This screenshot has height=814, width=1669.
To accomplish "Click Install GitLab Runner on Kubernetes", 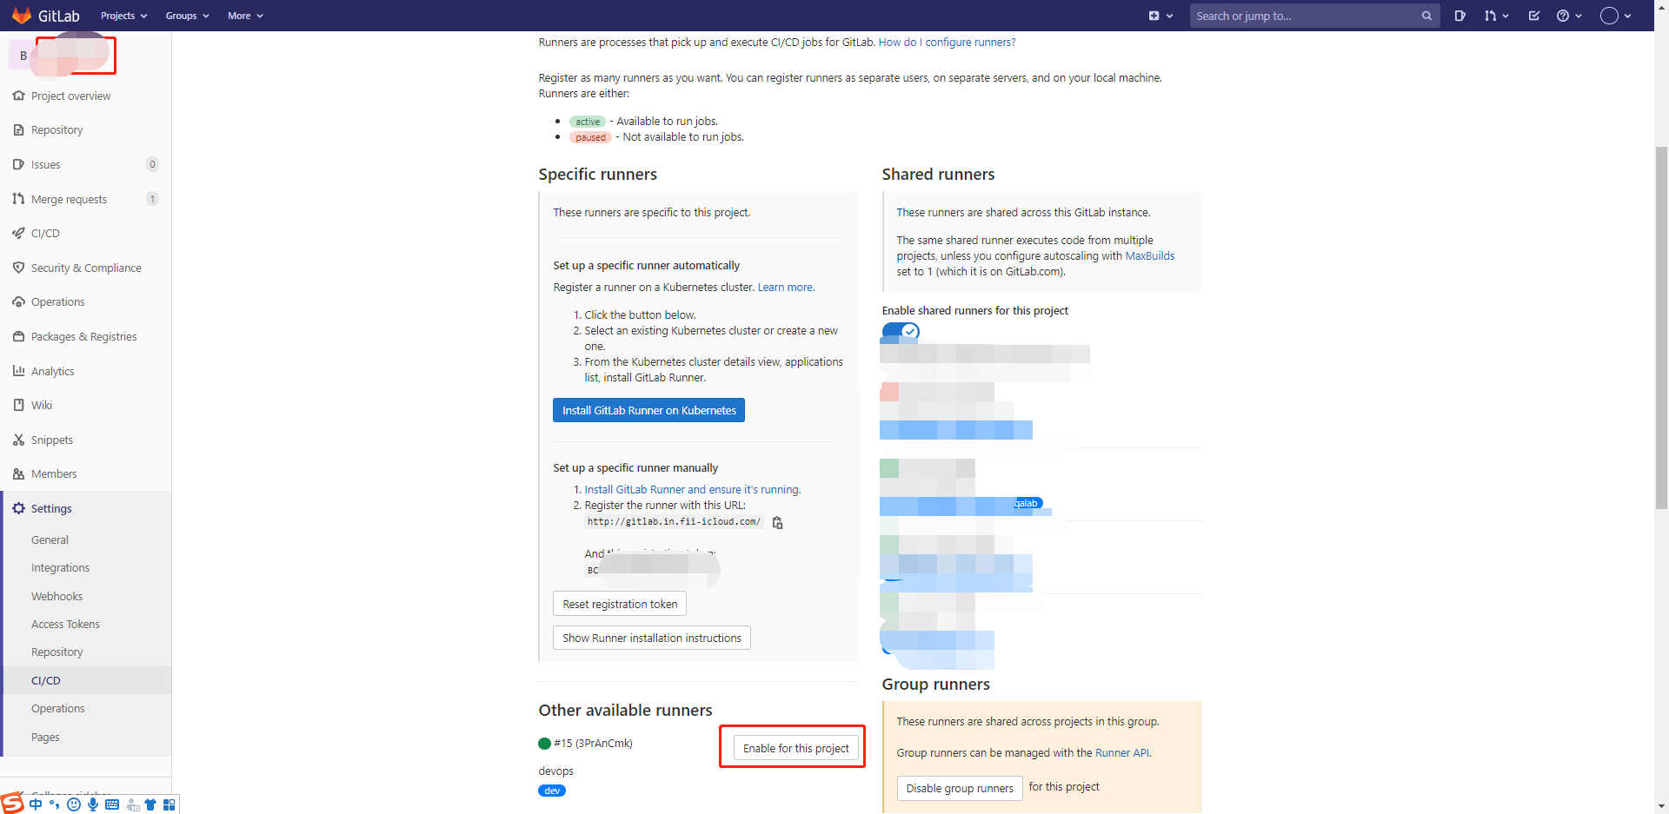I will [x=648, y=410].
